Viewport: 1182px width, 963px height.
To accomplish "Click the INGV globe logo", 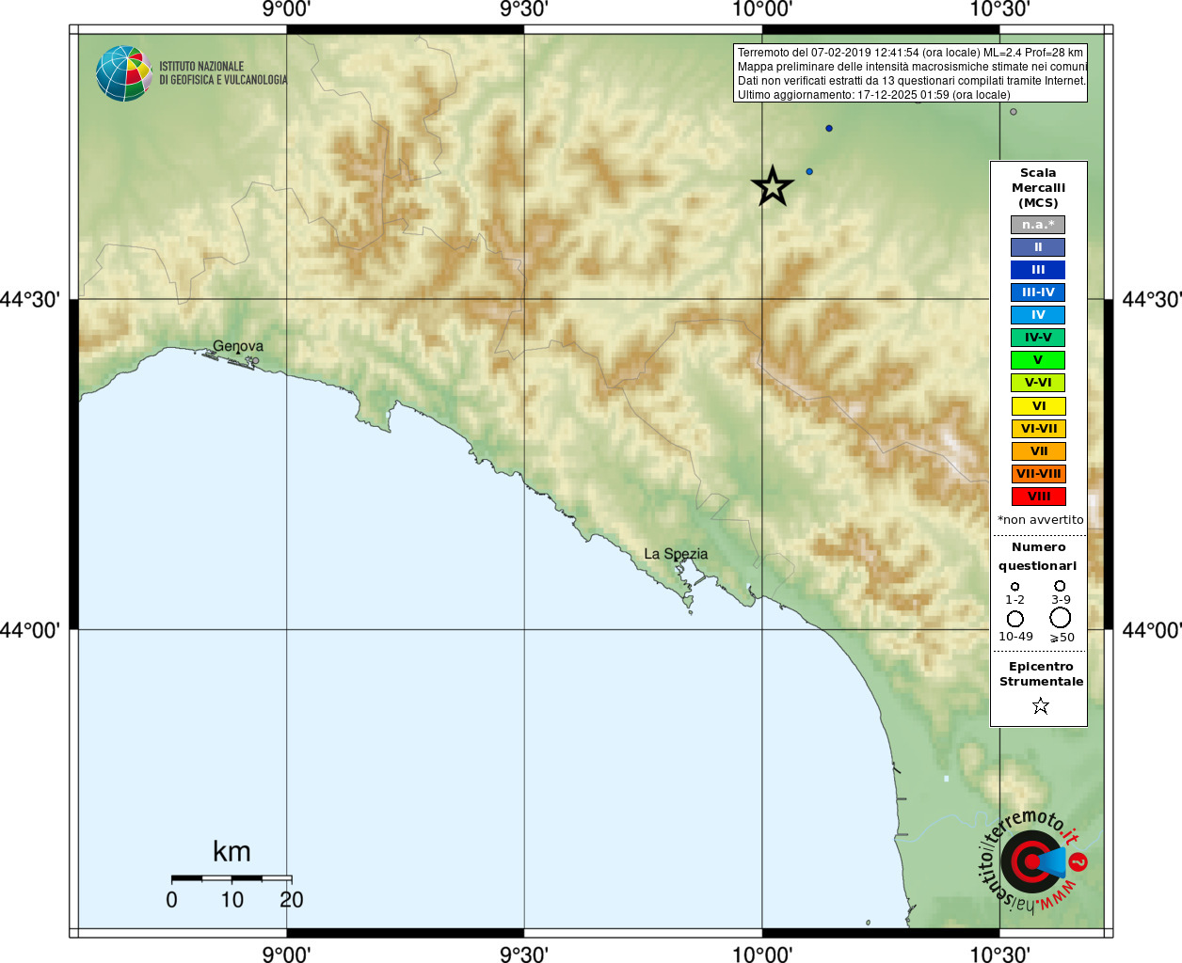I will pyautogui.click(x=124, y=73).
